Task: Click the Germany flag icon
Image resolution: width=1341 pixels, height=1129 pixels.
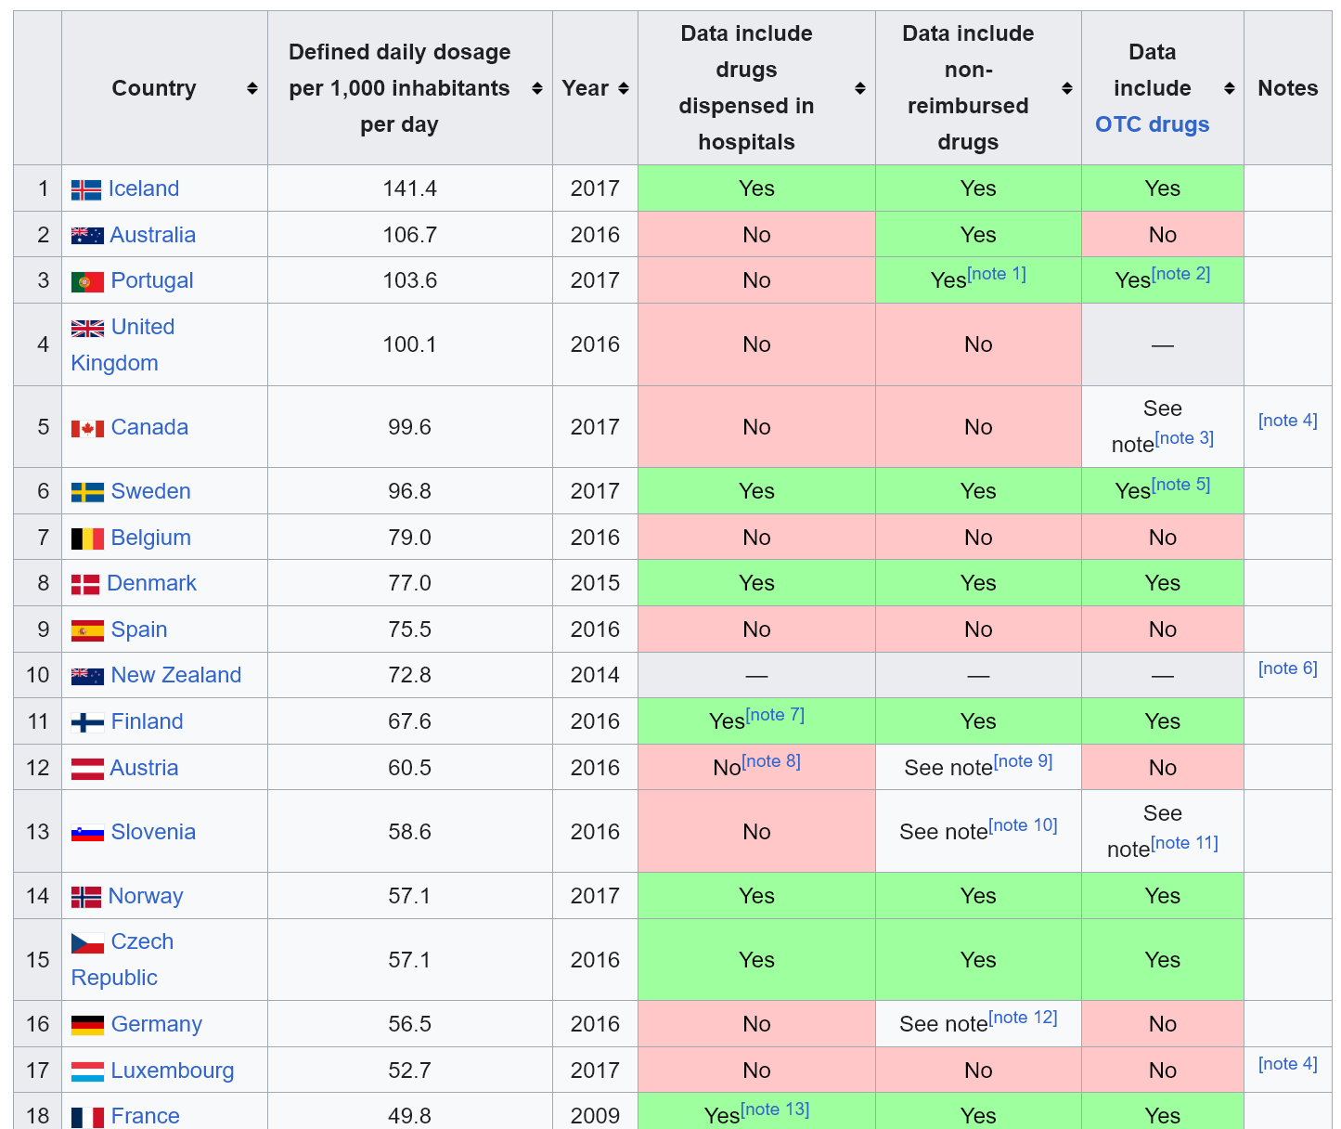Action: tap(87, 1025)
